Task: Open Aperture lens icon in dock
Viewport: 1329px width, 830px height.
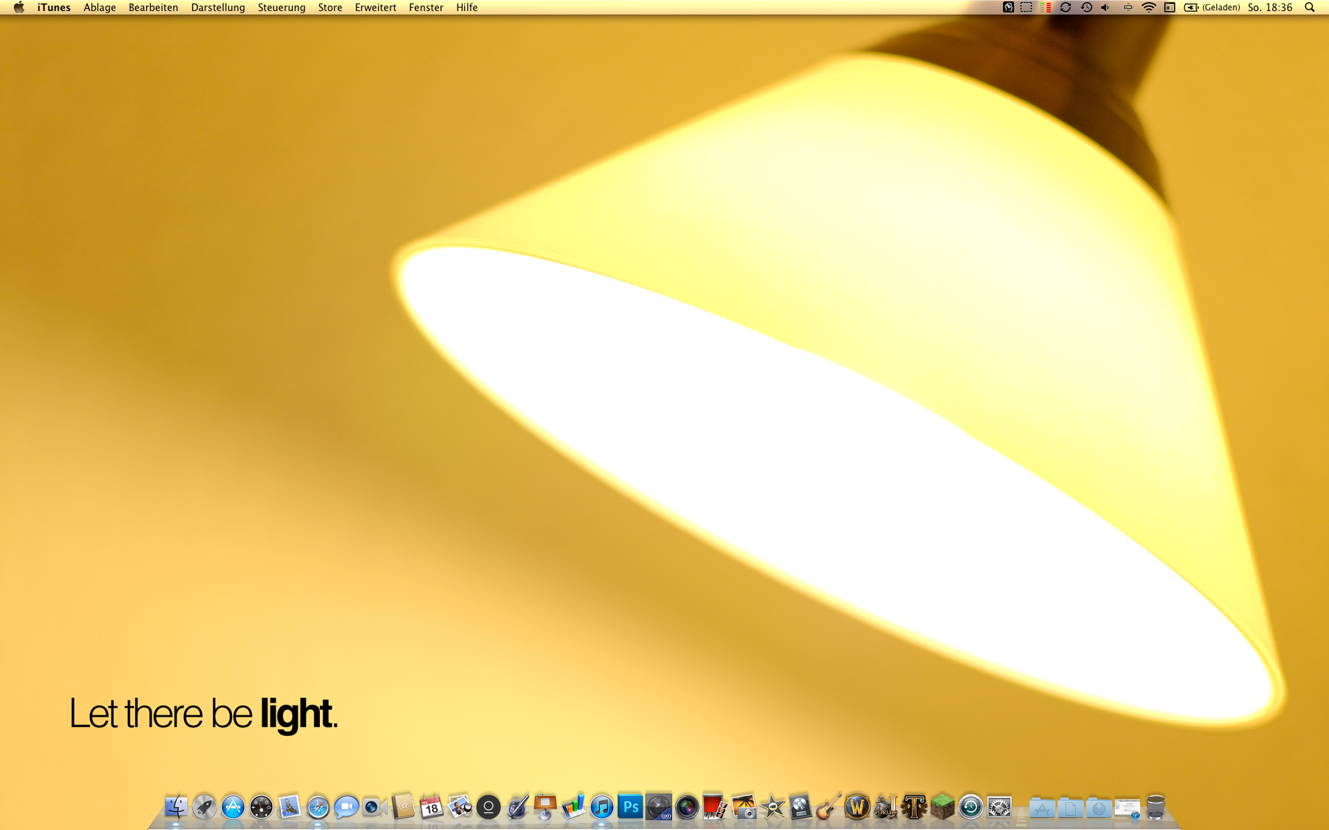Action: point(687,806)
